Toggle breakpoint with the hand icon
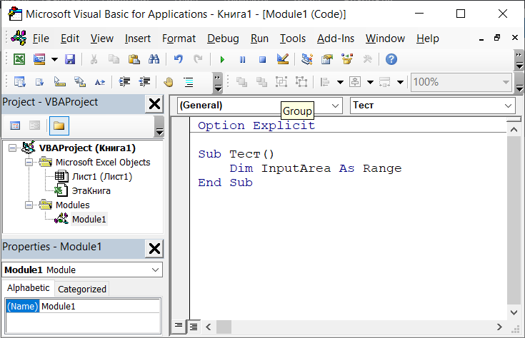This screenshot has width=525, height=338. 169,82
